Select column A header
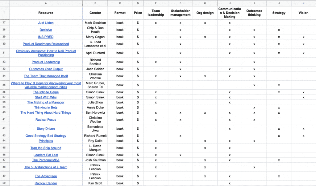The height and width of the screenshot is (186, 316). click(x=46, y=3)
